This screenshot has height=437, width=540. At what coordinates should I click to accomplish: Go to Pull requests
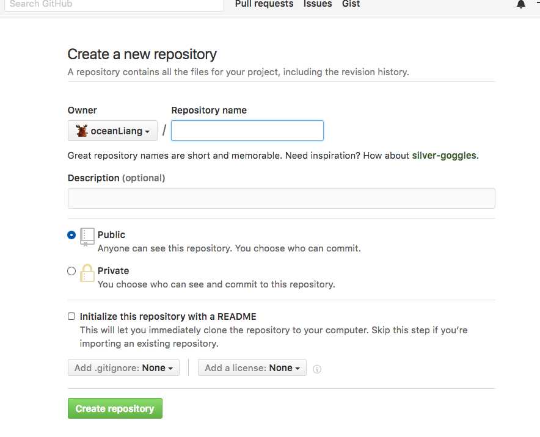264,4
